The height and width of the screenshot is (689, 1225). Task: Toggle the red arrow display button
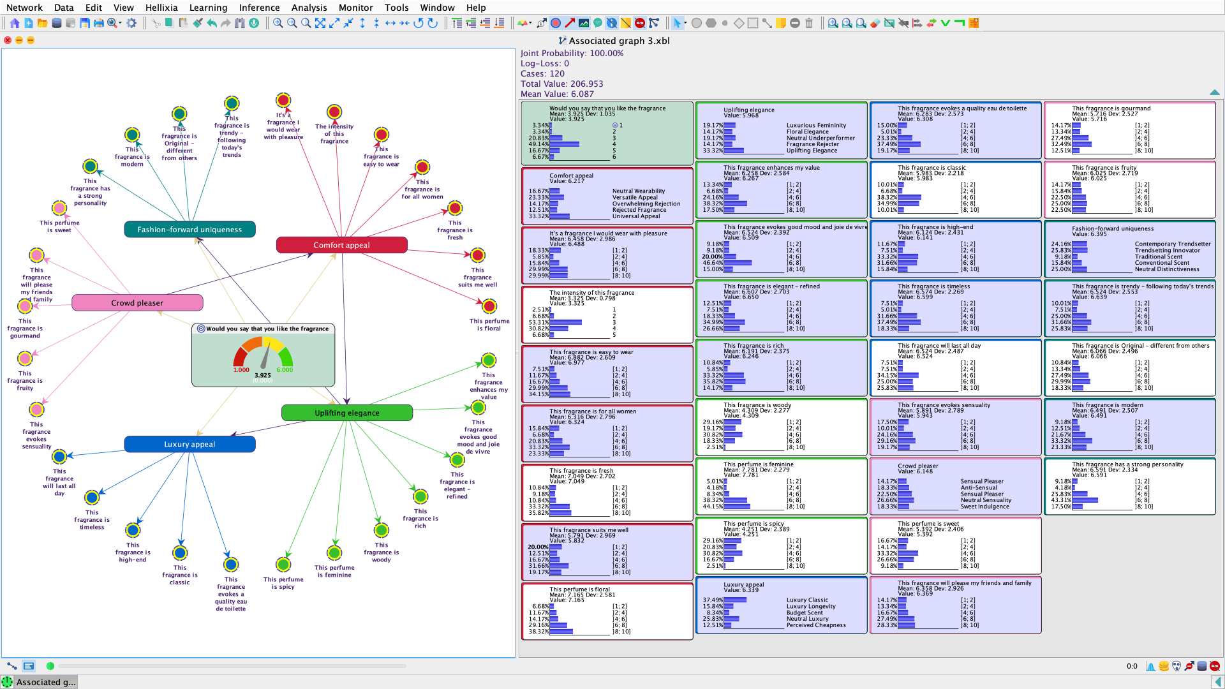pyautogui.click(x=570, y=23)
